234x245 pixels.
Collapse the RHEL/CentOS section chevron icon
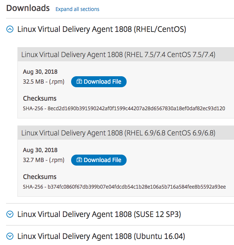(x=10, y=29)
